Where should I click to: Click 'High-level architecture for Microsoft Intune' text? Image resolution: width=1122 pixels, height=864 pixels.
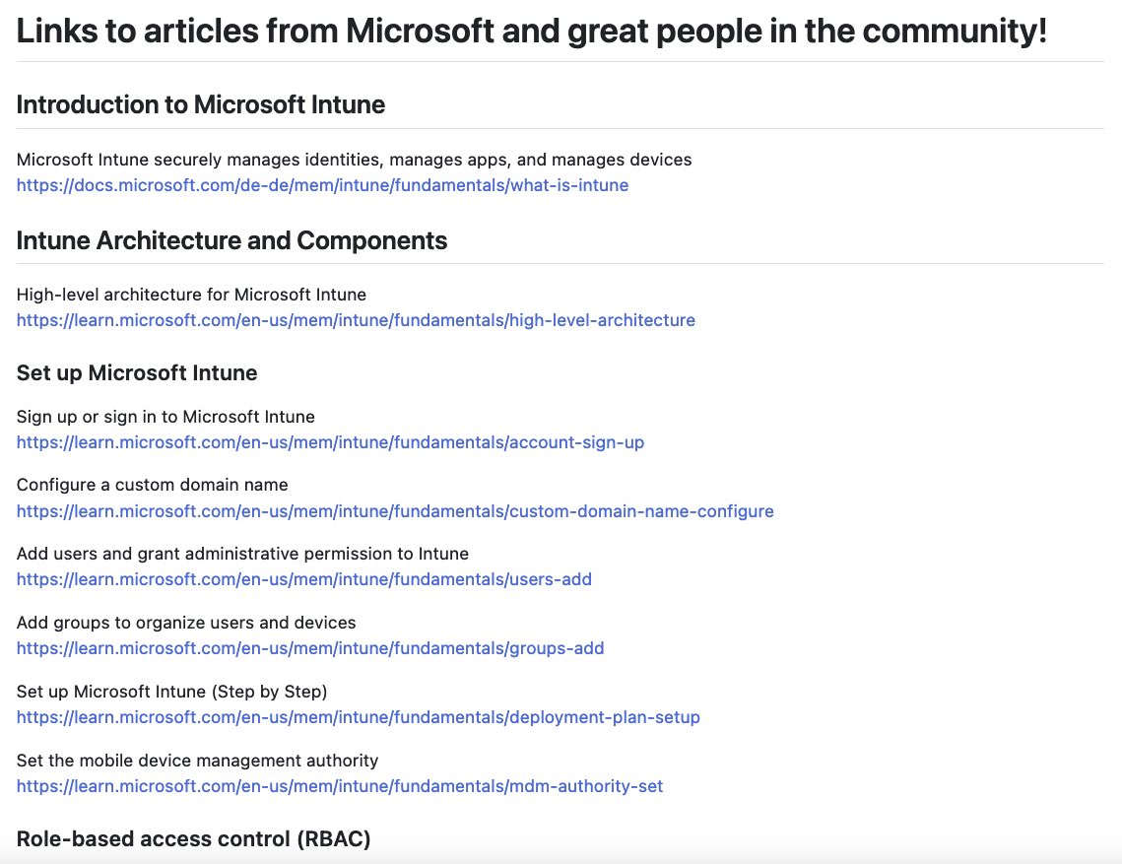click(x=191, y=295)
